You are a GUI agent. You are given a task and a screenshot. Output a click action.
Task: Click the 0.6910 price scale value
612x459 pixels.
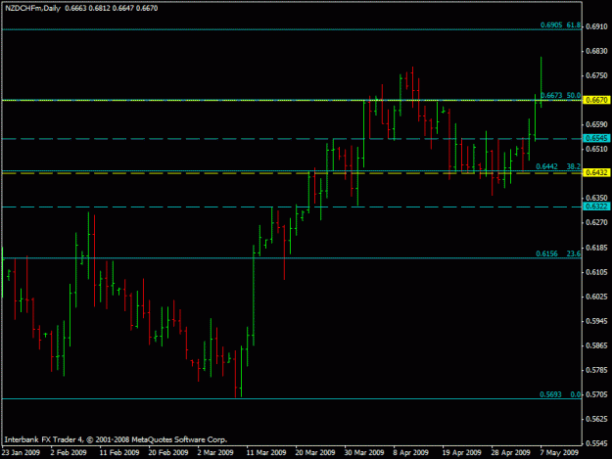click(596, 26)
